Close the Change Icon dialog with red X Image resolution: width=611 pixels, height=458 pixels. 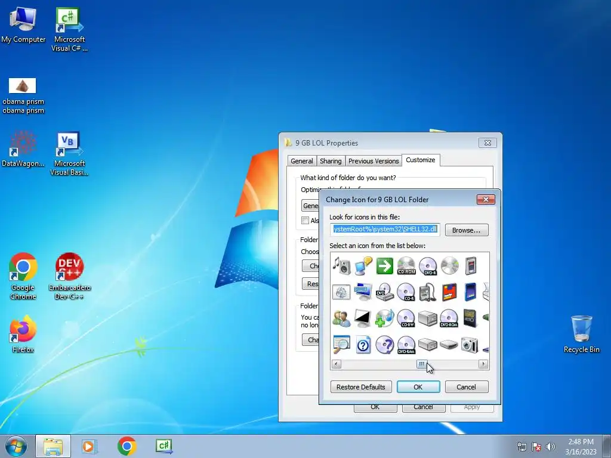coord(486,199)
